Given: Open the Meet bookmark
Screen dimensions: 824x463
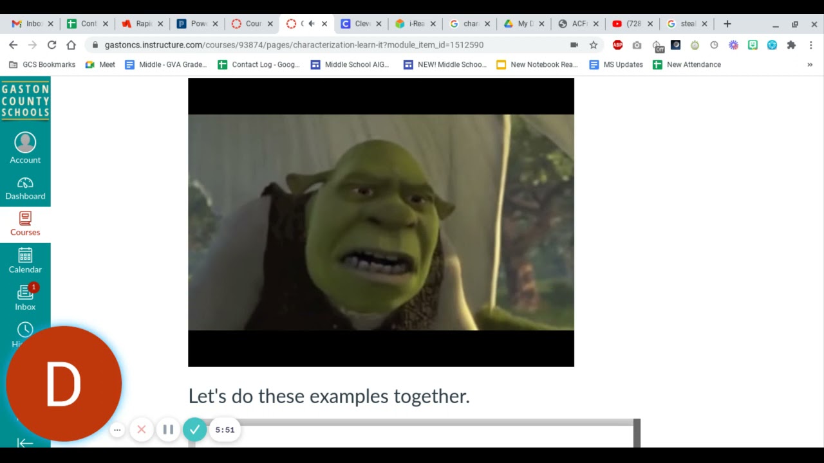Looking at the screenshot, I should click(100, 64).
